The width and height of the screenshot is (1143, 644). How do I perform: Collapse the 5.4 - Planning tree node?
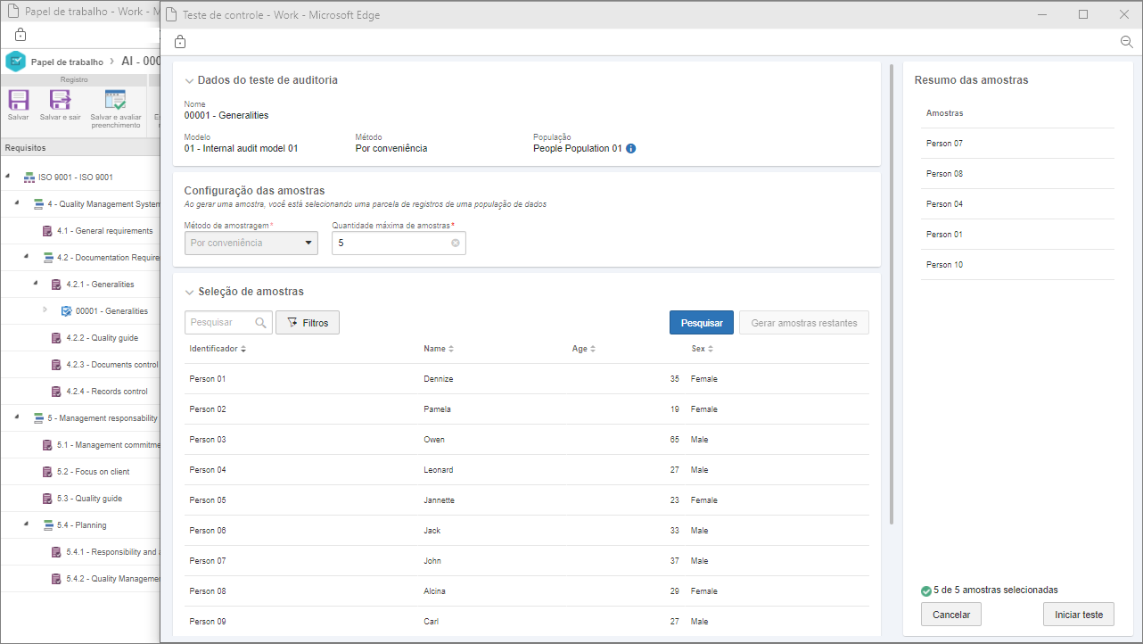(26, 524)
